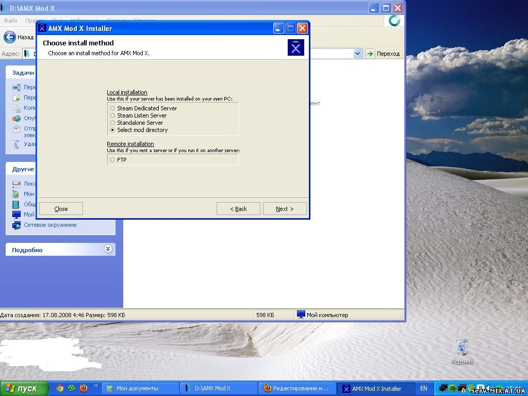Click the EN language indicator
Image resolution: width=528 pixels, height=396 pixels.
pyautogui.click(x=424, y=388)
